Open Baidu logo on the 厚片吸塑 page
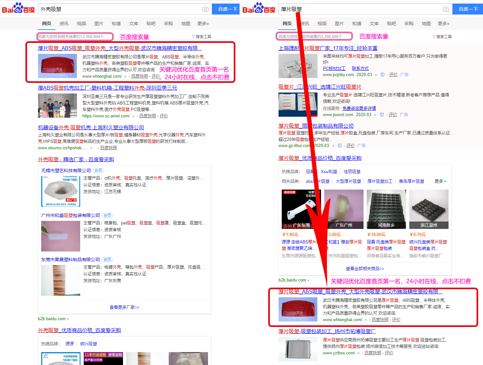This screenshot has width=483, height=365. pyautogui.click(x=259, y=8)
